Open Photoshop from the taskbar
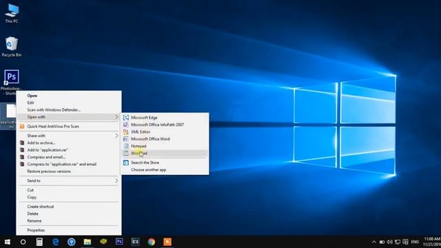 click(x=119, y=242)
